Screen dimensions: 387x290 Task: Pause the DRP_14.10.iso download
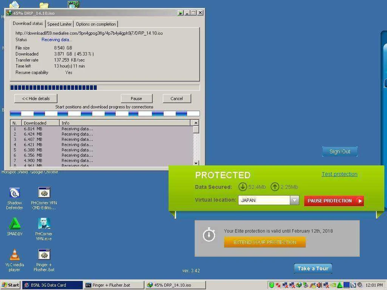pyautogui.click(x=136, y=99)
